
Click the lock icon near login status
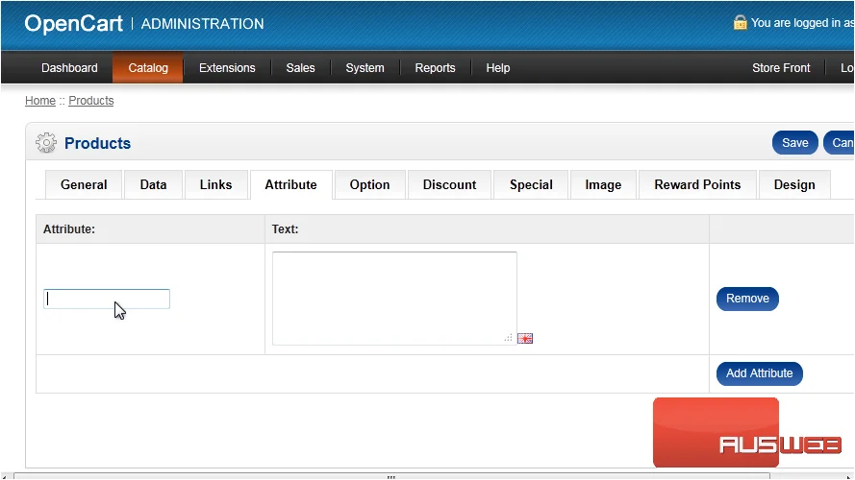(x=740, y=22)
